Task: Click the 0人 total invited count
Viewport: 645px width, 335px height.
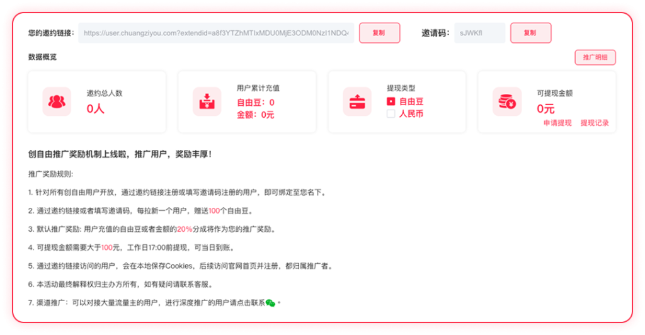Action: coord(96,109)
